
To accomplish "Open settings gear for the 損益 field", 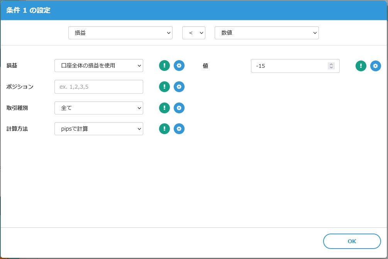I will [179, 66].
